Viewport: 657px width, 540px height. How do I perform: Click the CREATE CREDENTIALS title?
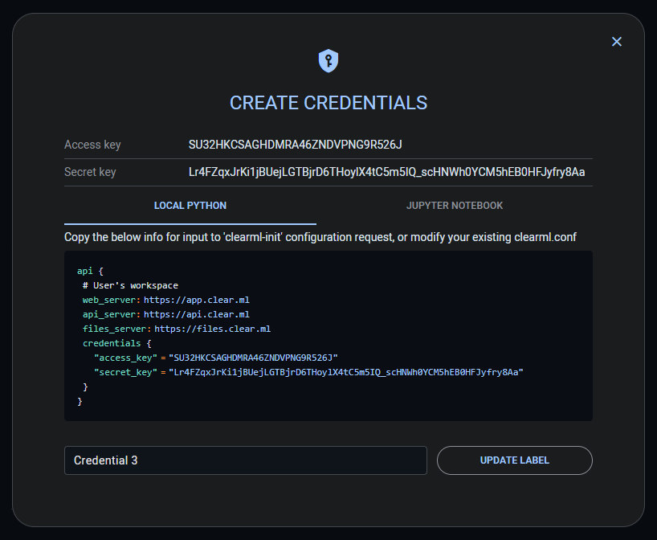click(328, 103)
